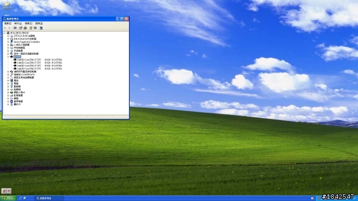Select the root computer name node
The width and height of the screenshot is (358, 201).
pos(20,33)
